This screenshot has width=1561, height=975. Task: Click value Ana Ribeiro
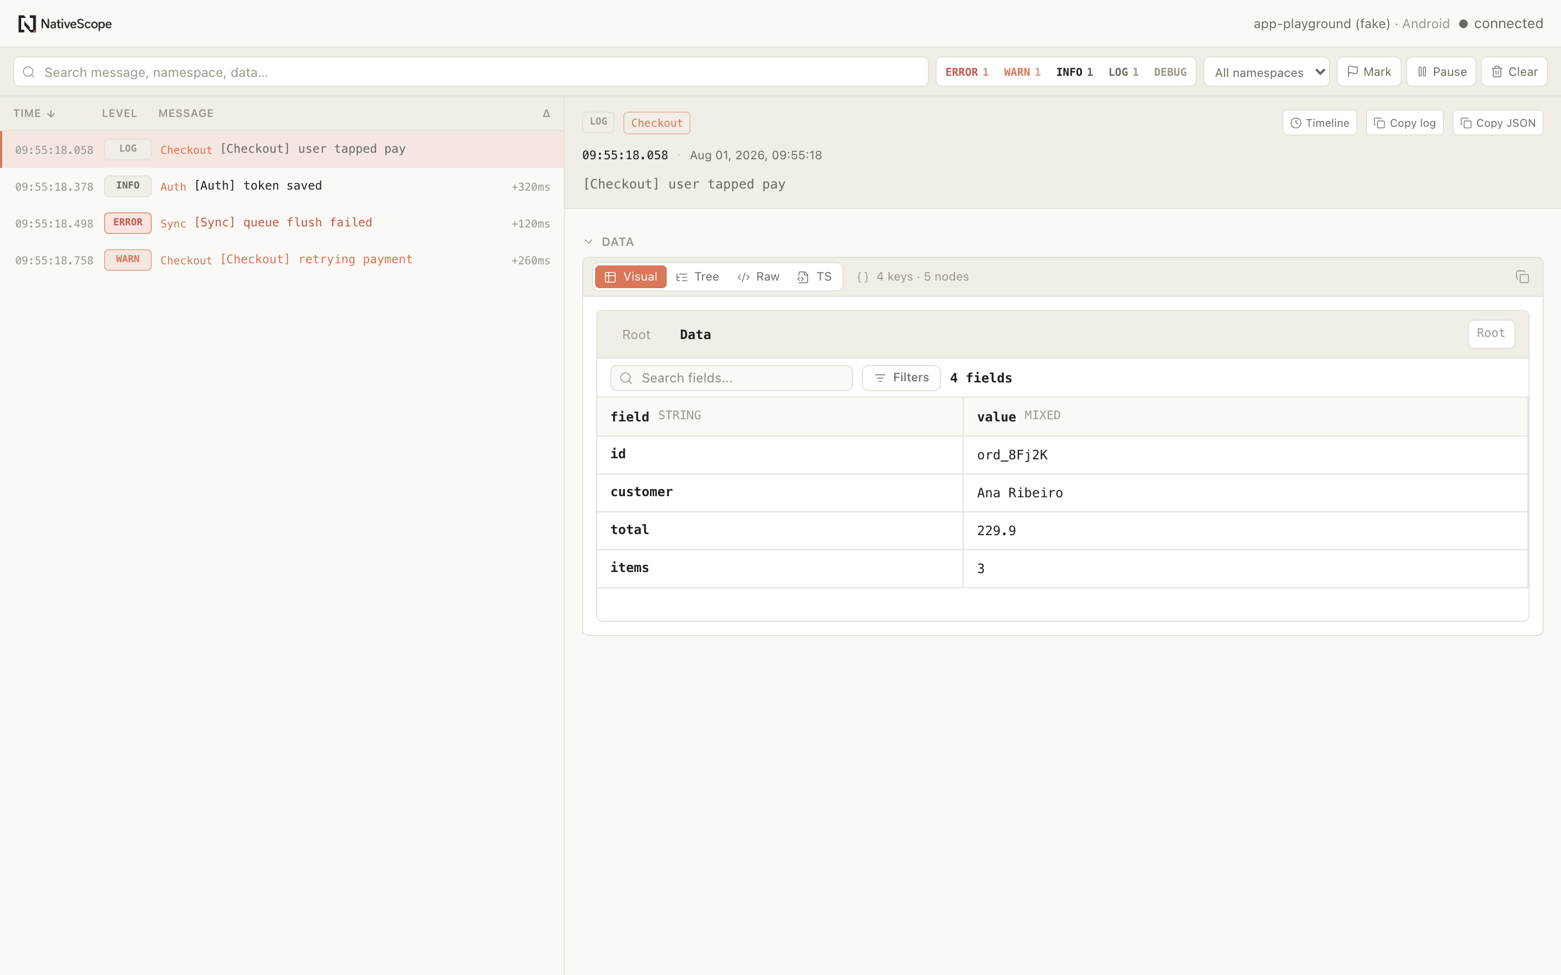coord(1020,493)
